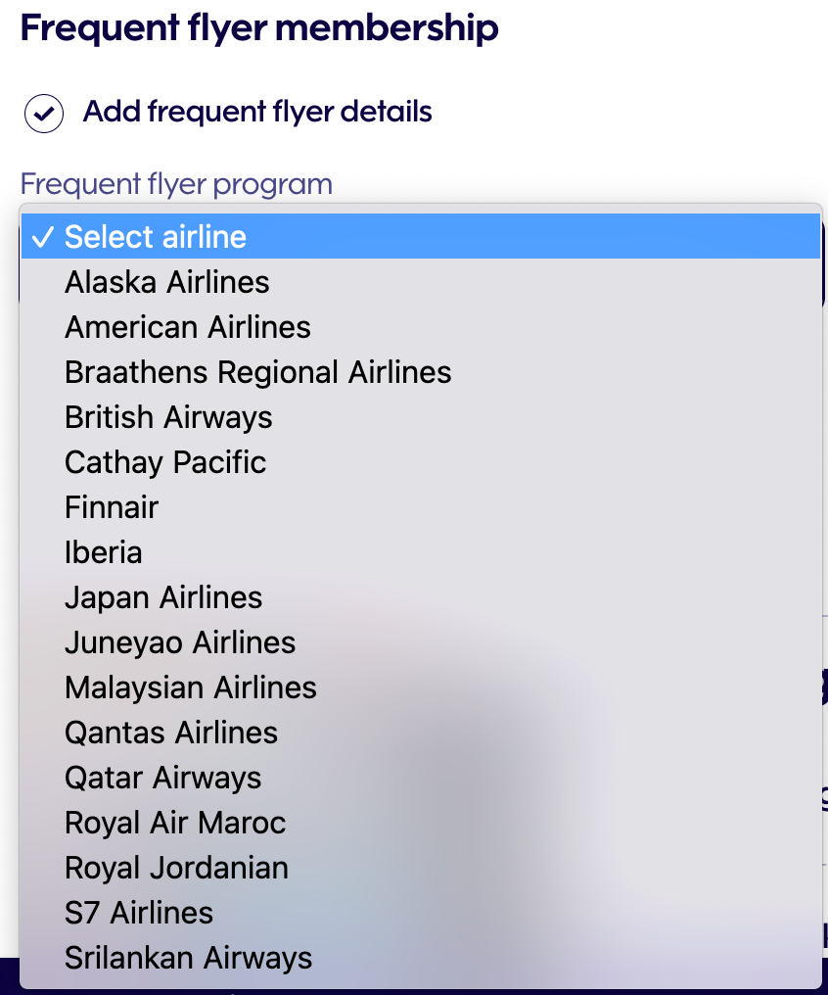
Task: Select Royal Air Maroc
Action: [x=421, y=823]
